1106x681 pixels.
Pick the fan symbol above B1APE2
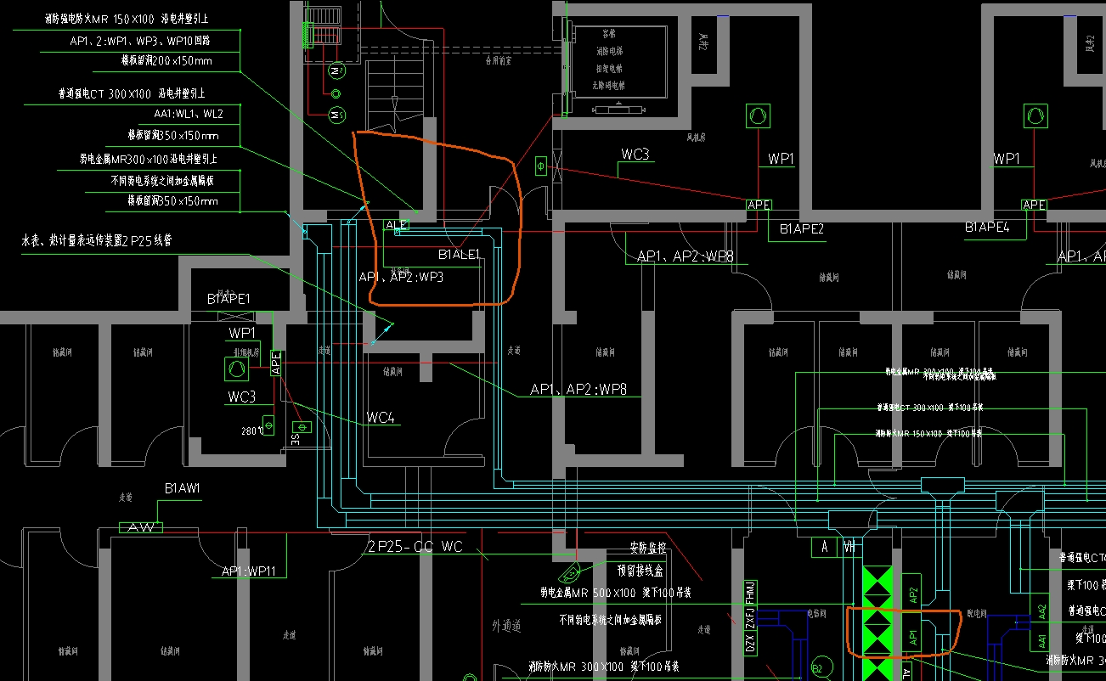pyautogui.click(x=758, y=115)
